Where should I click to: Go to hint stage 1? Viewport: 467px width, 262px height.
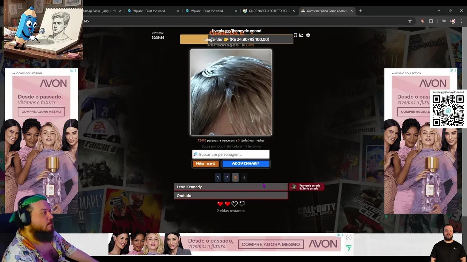[x=218, y=178]
